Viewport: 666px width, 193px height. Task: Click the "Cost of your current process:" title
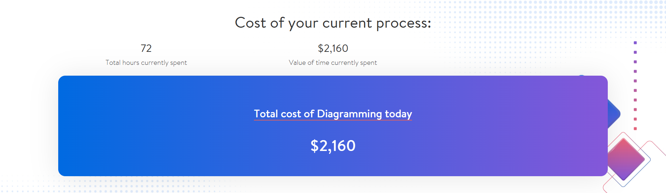[x=333, y=23]
